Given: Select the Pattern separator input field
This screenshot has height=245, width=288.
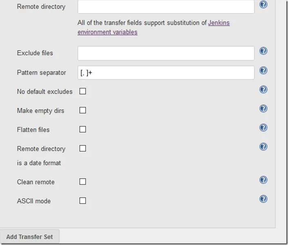Looking at the screenshot, I should 166,73.
